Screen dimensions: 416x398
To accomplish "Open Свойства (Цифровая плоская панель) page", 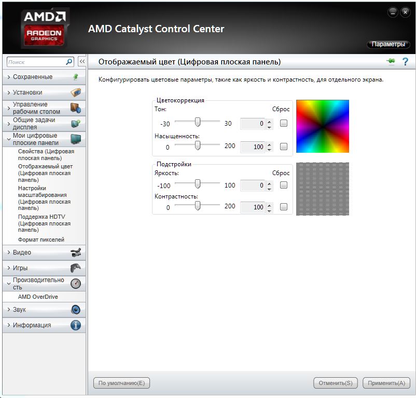I will (x=46, y=155).
